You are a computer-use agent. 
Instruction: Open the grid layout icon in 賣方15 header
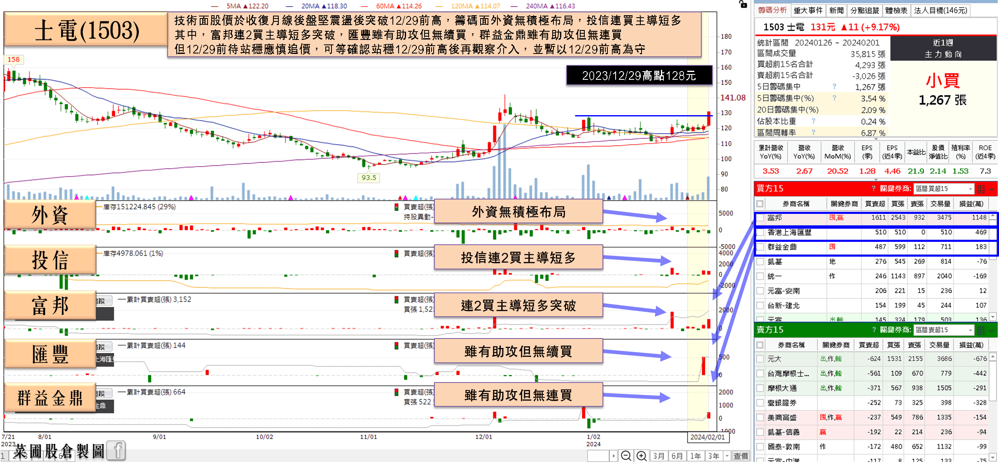pyautogui.click(x=981, y=330)
